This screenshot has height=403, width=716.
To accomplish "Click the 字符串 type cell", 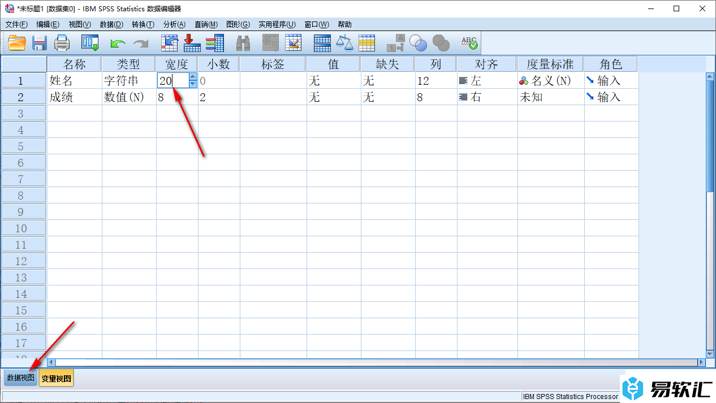I will click(x=129, y=81).
